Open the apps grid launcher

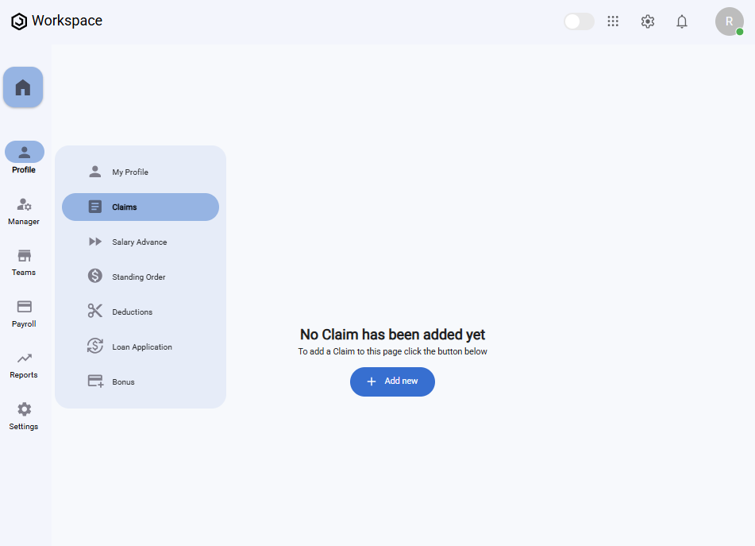click(613, 21)
